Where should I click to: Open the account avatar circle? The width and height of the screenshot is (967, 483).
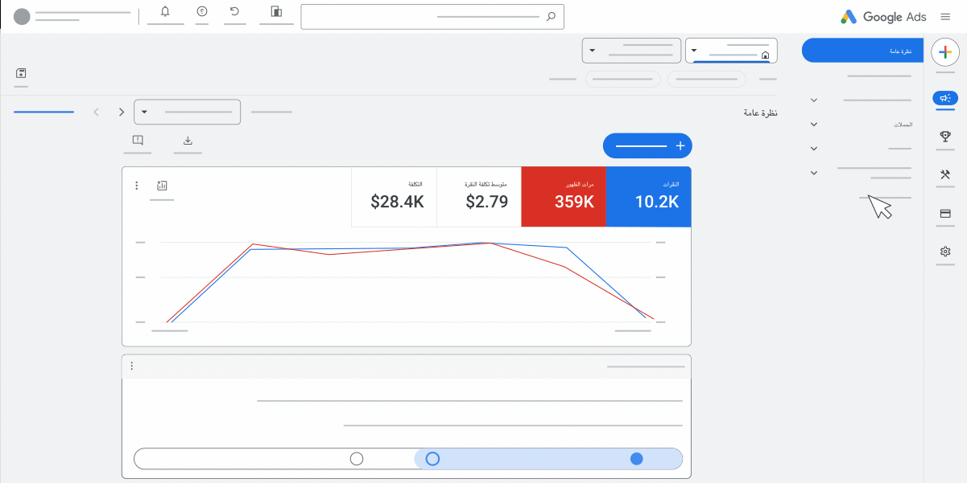(x=23, y=17)
